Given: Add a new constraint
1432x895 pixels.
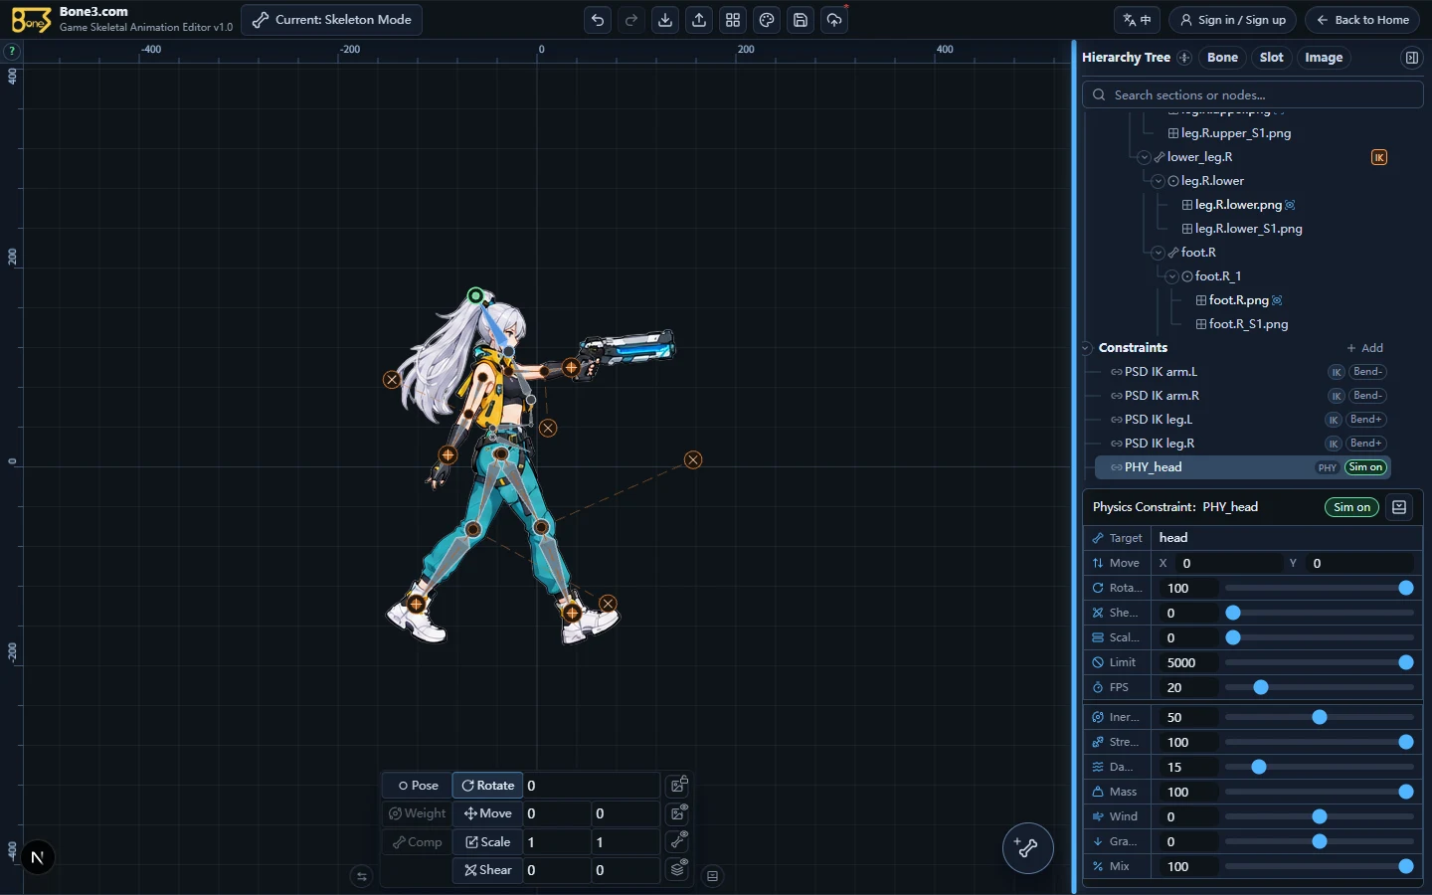Looking at the screenshot, I should point(1364,348).
